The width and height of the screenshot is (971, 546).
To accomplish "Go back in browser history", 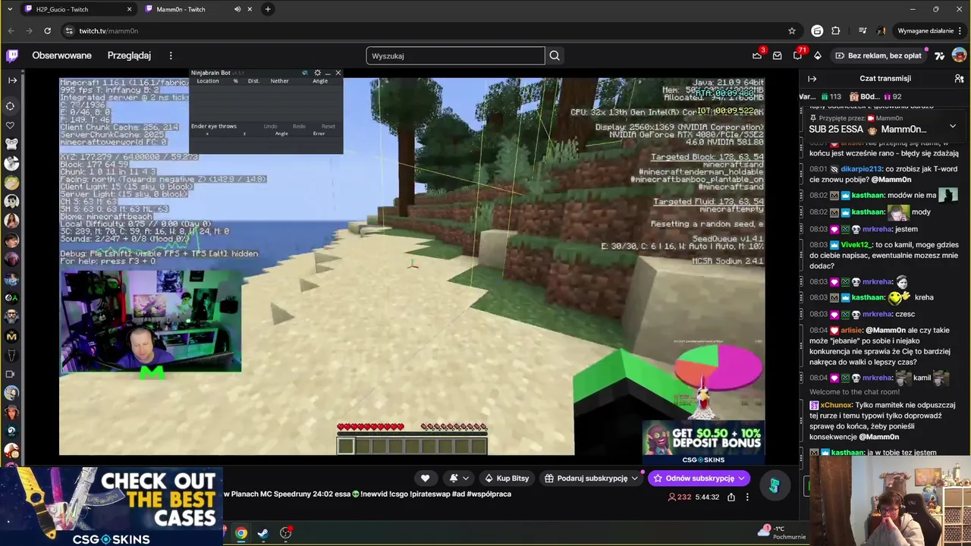I will [x=11, y=30].
